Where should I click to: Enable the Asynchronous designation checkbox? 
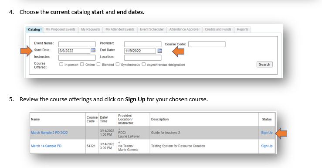pos(143,64)
